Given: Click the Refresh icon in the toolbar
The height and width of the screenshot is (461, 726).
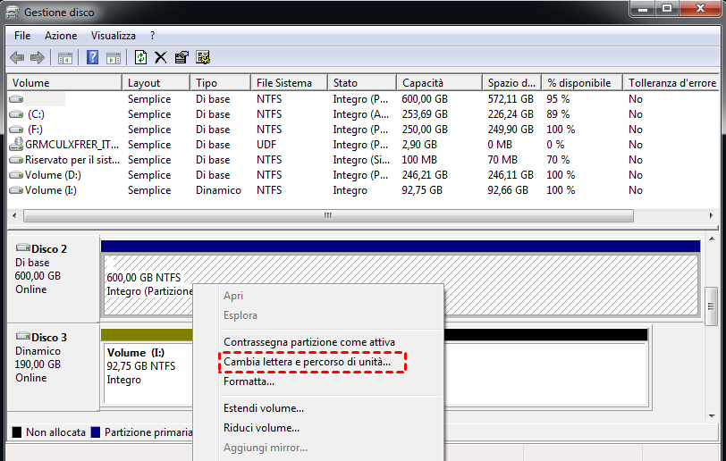Looking at the screenshot, I should (x=140, y=58).
